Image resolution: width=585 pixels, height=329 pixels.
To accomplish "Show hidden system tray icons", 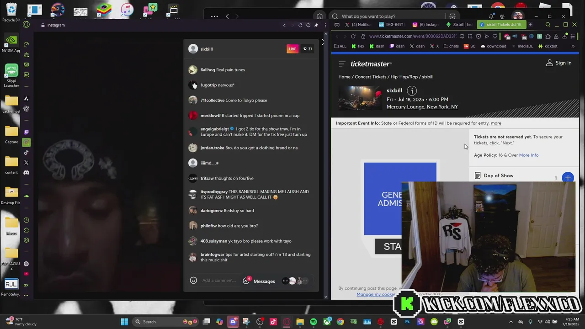I will point(512,322).
